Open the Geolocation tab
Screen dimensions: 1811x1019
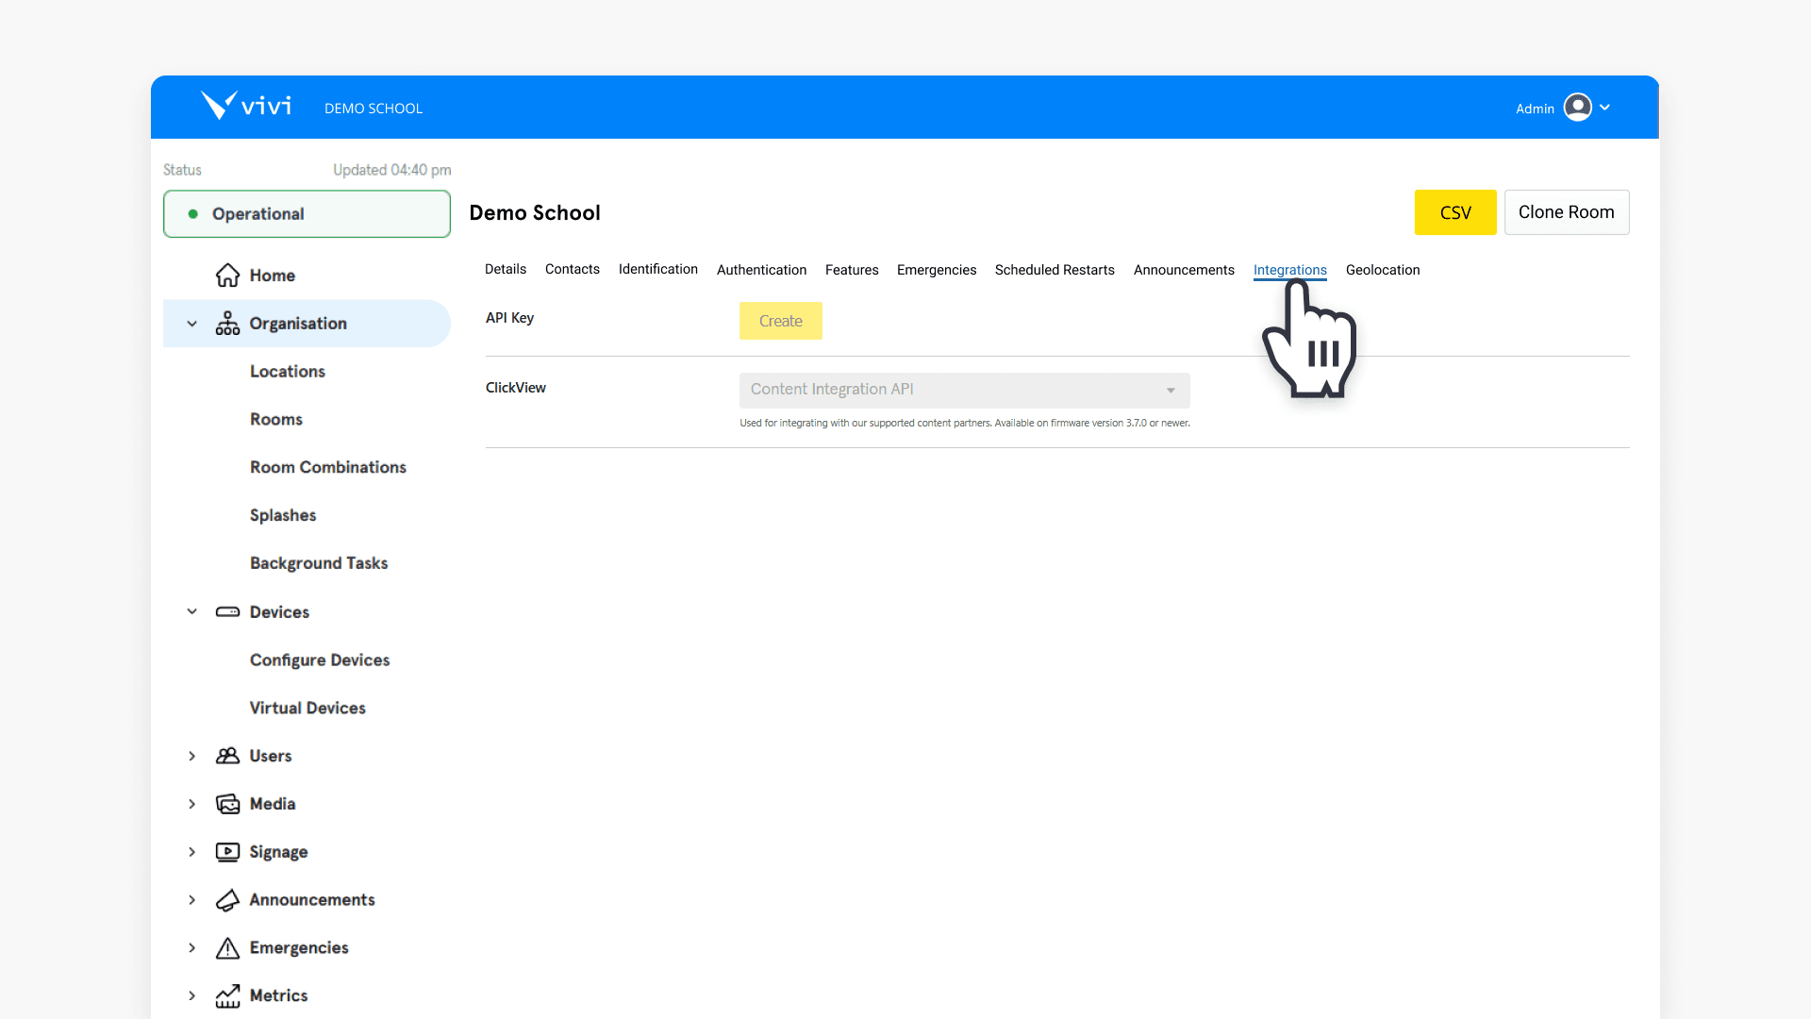point(1383,270)
